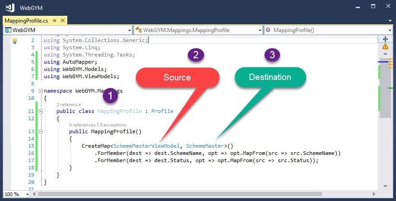396x201 pixels.
Task: Collapse the namespace WebGYM.Mappings block
Action: point(40,91)
